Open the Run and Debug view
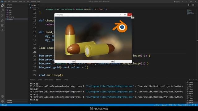This screenshot has height=111, width=198. point(2,20)
